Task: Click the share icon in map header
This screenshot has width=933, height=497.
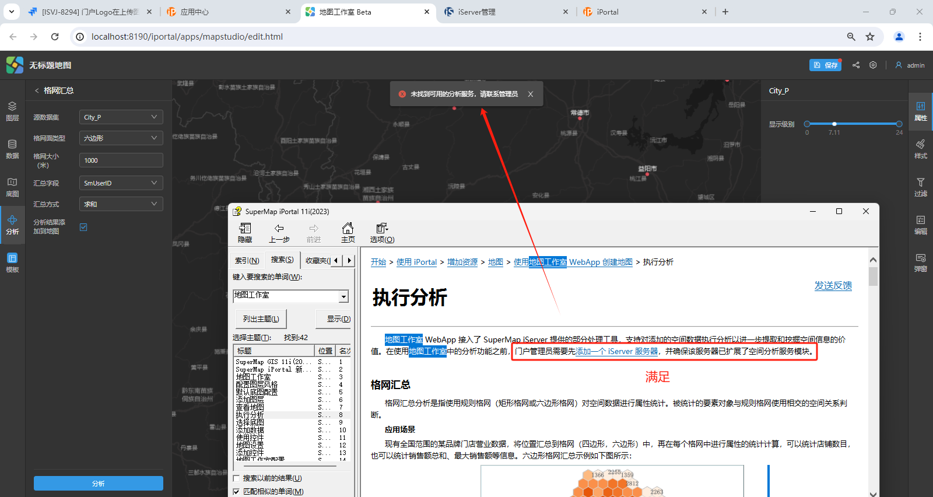Action: click(856, 65)
